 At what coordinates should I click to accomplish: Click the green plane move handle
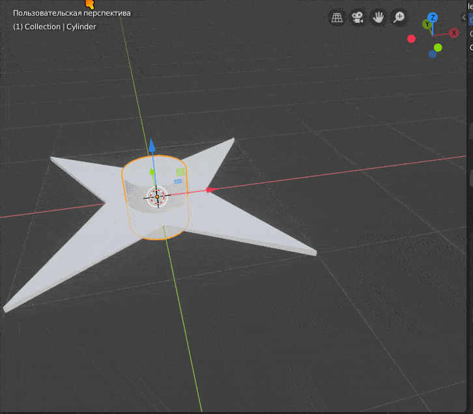(x=180, y=172)
